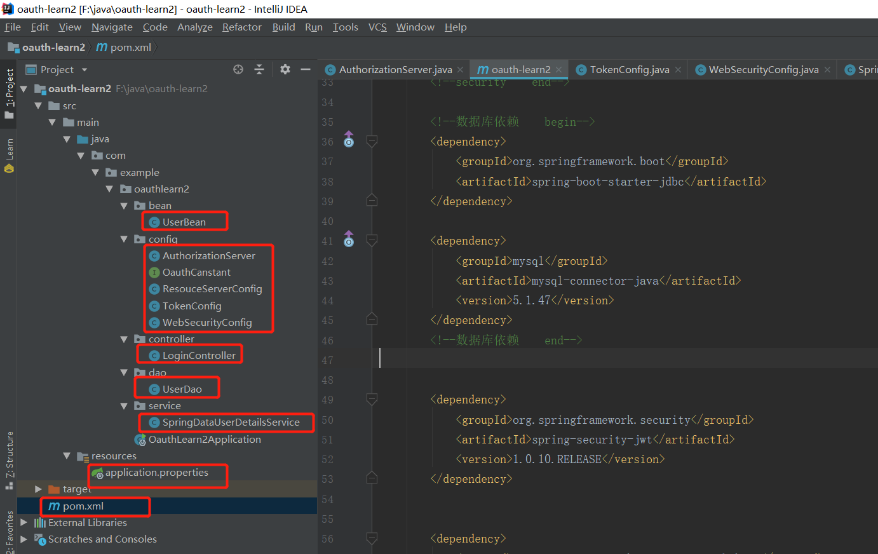This screenshot has width=878, height=554.
Task: Click fold marker on line 36
Action: [x=372, y=141]
